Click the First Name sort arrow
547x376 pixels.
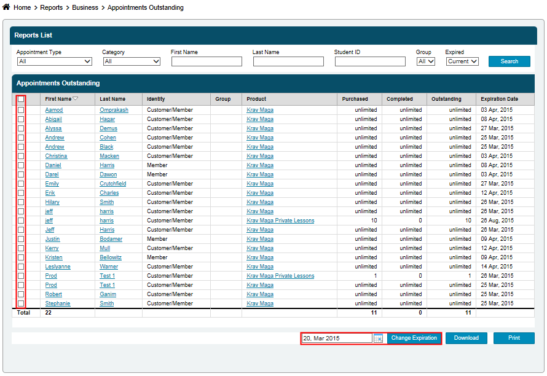76,99
